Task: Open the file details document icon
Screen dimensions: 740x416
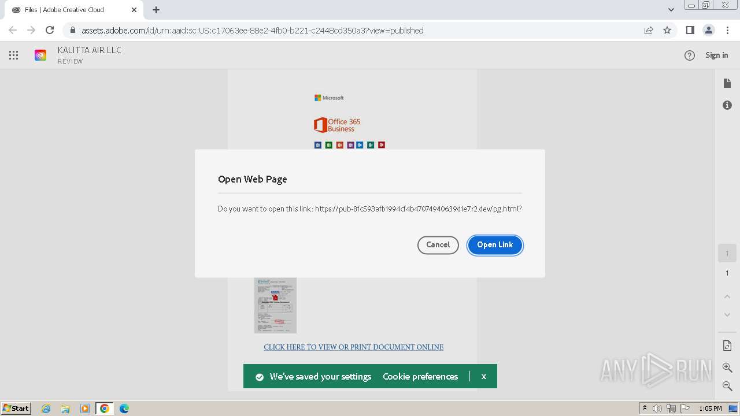Action: coord(727,84)
